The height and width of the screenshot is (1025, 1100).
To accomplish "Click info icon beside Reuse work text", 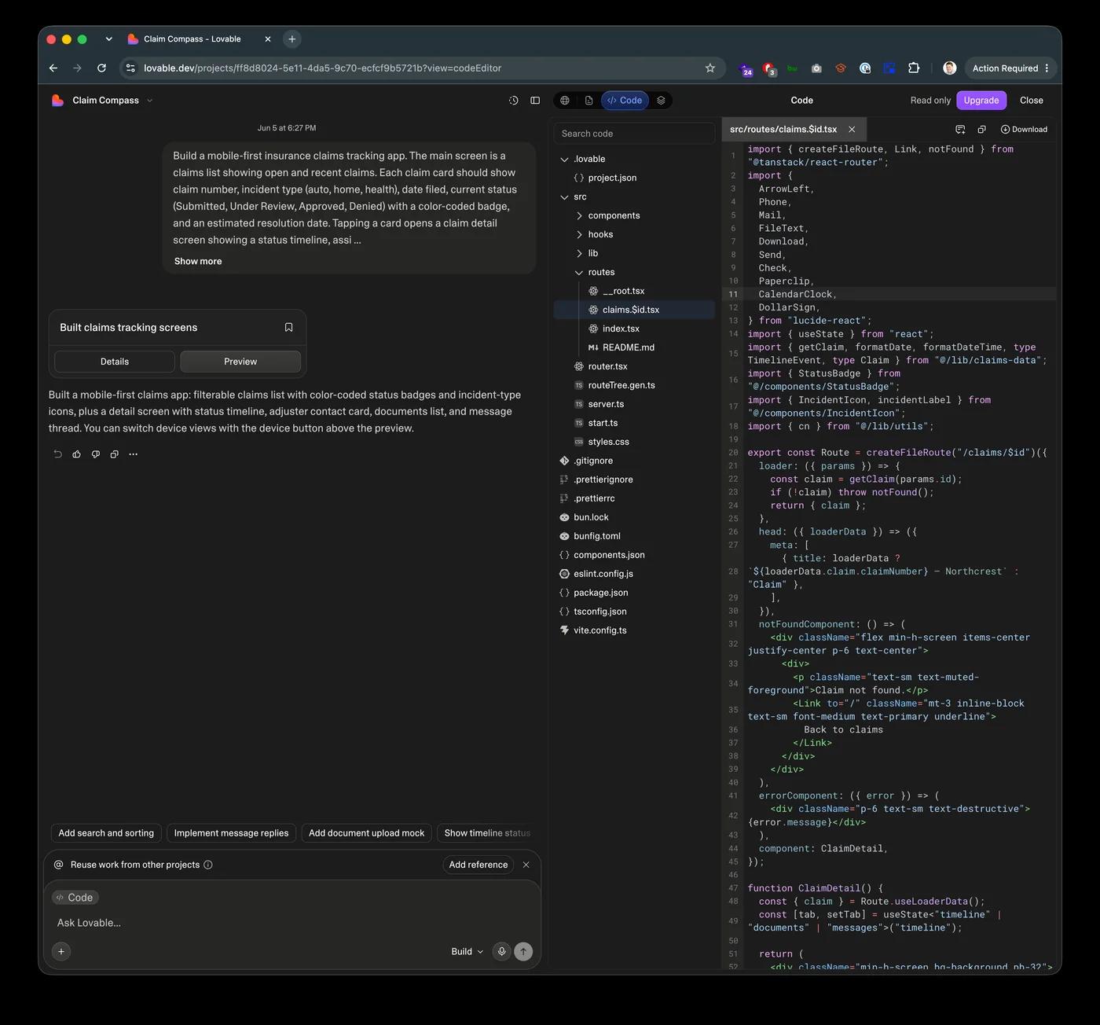I will 208,865.
